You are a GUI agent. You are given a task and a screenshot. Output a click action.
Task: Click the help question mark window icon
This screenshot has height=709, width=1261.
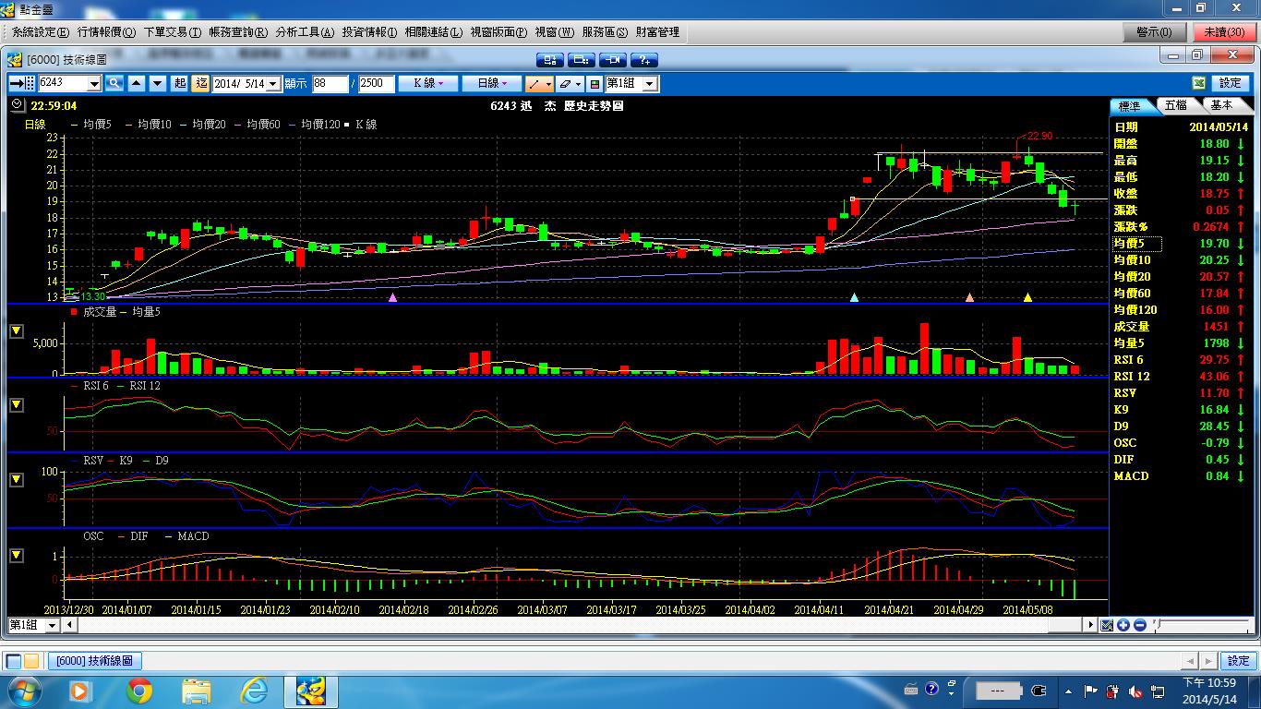click(644, 60)
